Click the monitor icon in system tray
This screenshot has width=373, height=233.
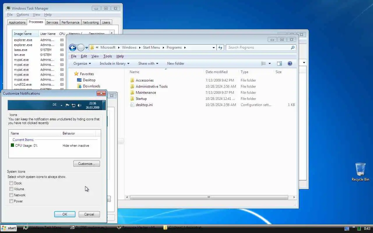point(346,229)
